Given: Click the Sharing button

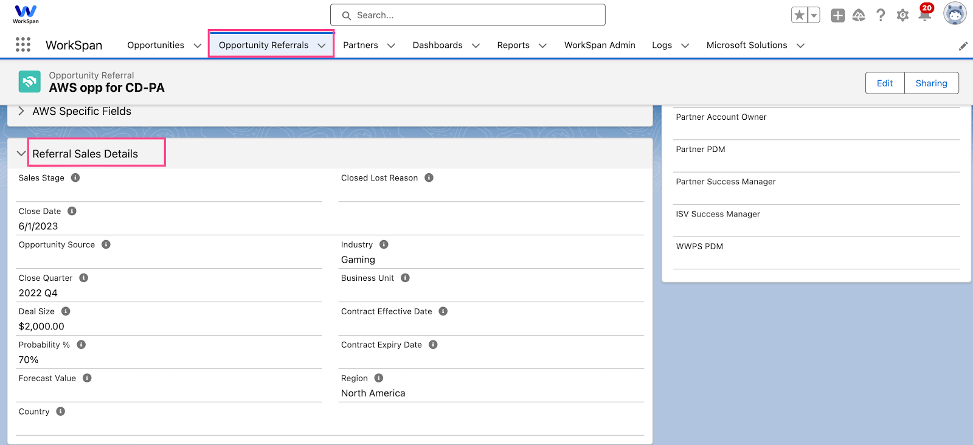Looking at the screenshot, I should click(x=932, y=83).
